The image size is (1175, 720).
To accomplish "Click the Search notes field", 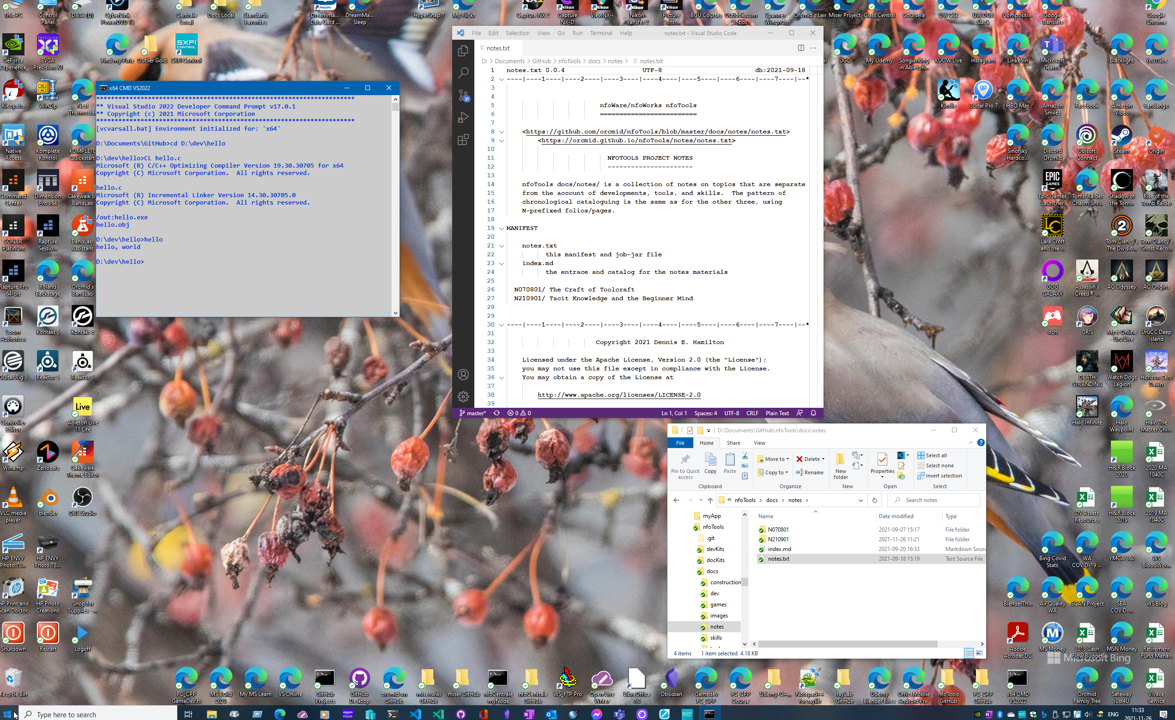I will coord(934,500).
